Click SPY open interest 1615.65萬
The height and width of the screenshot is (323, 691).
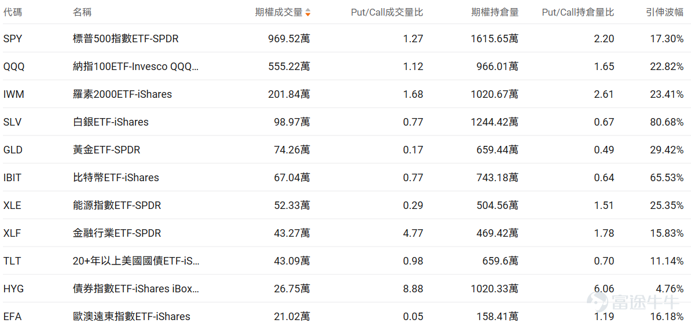pos(495,39)
